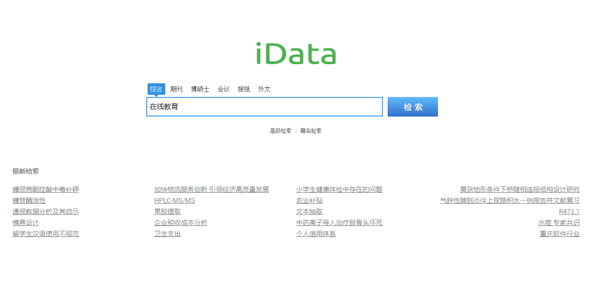Open recent search 卫生支出
This screenshot has height=287, width=589.
(167, 234)
